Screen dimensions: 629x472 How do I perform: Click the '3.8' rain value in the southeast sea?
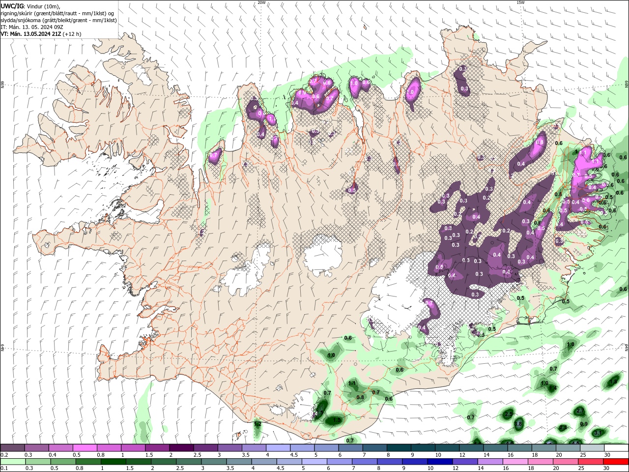click(x=518, y=424)
